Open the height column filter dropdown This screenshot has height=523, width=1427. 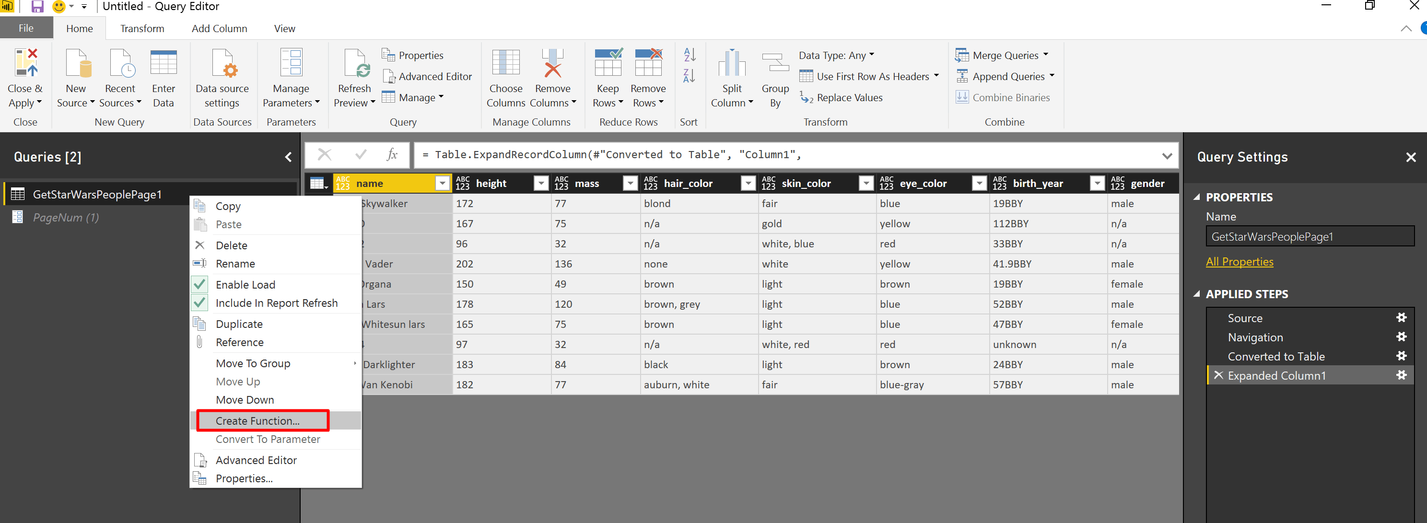tap(541, 184)
